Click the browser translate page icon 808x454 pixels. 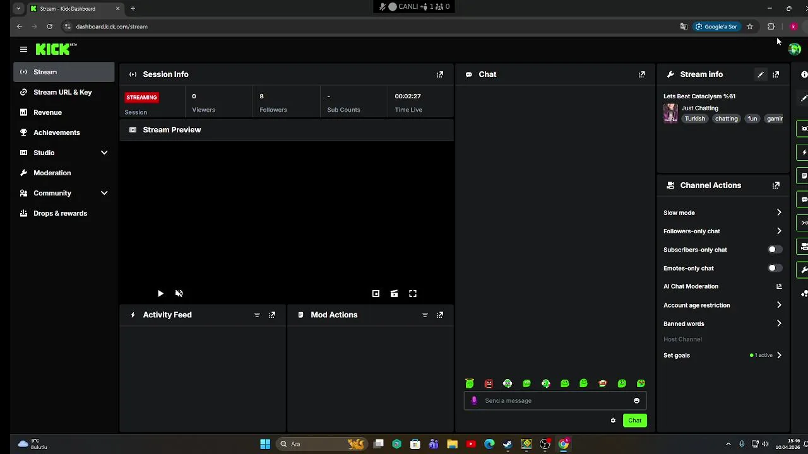[684, 26]
